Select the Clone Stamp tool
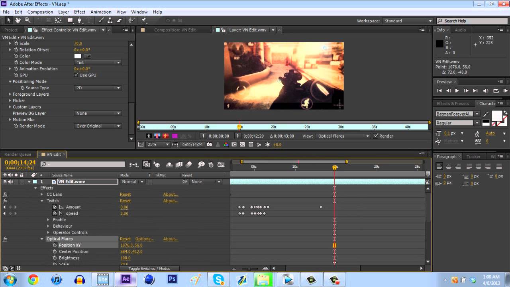The image size is (510, 287). [110, 20]
